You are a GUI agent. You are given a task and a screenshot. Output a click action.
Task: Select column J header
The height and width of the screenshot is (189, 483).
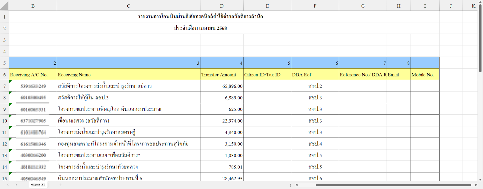pyautogui.click(x=451, y=6)
